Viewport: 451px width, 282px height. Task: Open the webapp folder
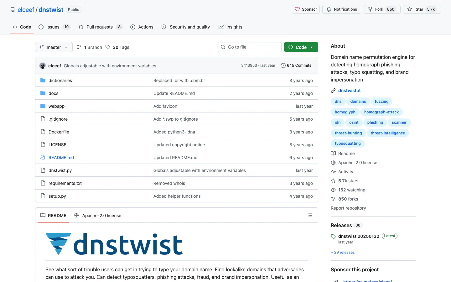tap(56, 106)
